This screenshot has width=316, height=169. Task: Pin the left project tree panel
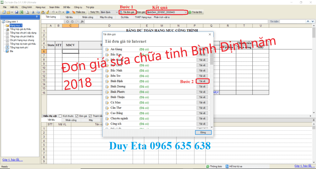pyautogui.click(x=37, y=17)
